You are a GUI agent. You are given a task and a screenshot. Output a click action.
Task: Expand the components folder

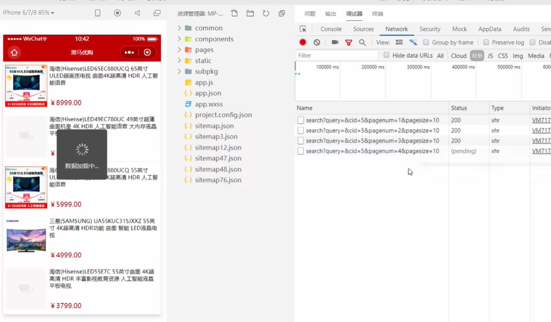179,39
